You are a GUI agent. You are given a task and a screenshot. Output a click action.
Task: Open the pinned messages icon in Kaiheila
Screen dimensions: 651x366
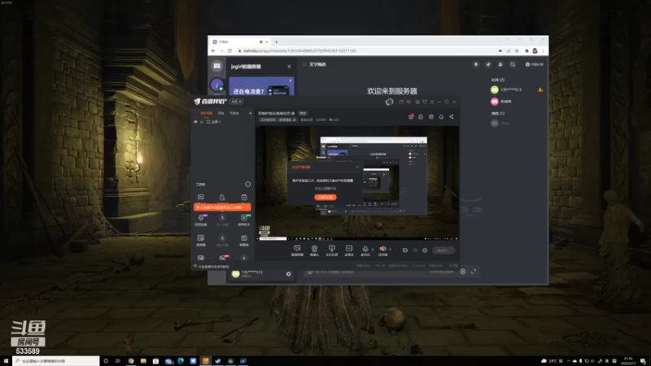point(488,64)
